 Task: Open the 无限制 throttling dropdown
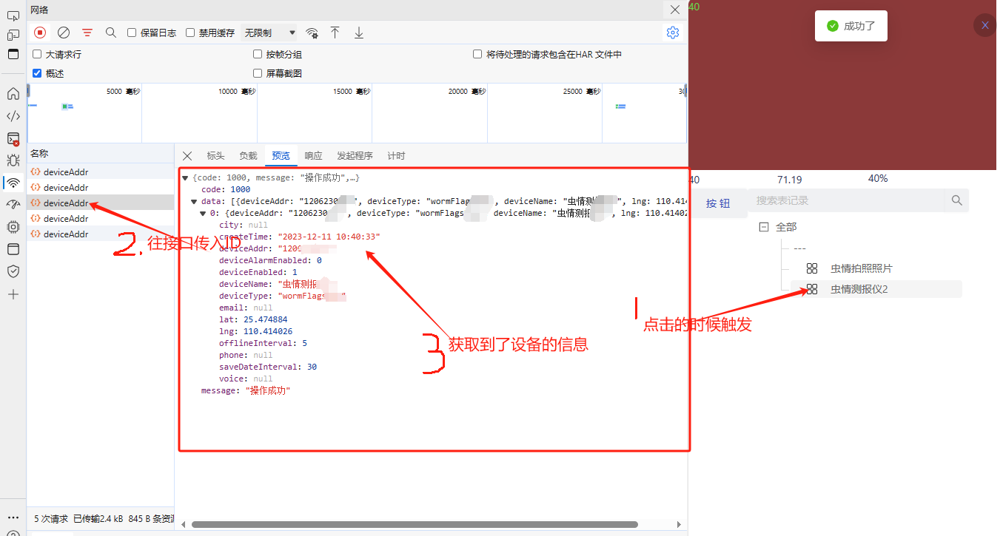coord(269,33)
